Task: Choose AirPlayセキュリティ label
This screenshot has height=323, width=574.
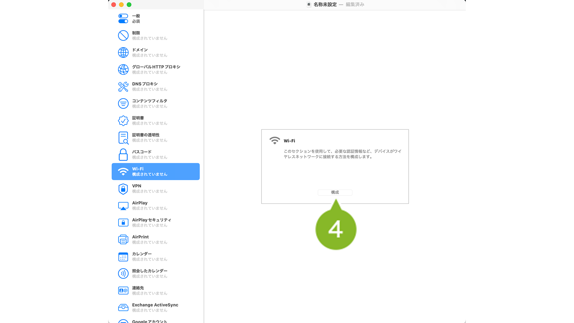Action: (152, 220)
